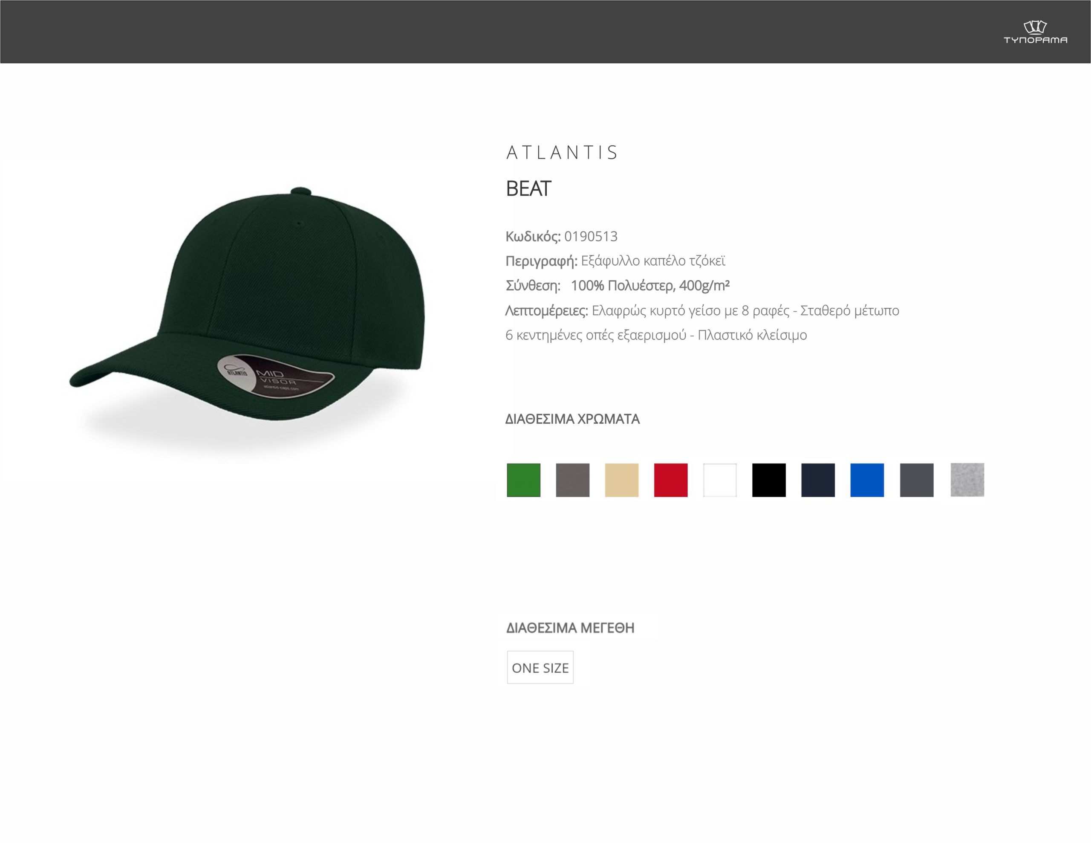The height and width of the screenshot is (843, 1091).
Task: Click the ONE SIZE button
Action: click(540, 667)
